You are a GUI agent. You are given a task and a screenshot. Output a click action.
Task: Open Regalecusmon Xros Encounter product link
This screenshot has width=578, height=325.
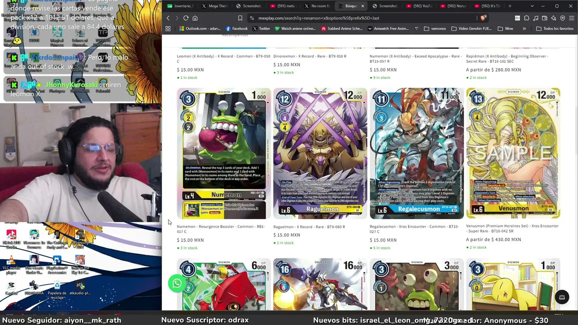(x=414, y=229)
